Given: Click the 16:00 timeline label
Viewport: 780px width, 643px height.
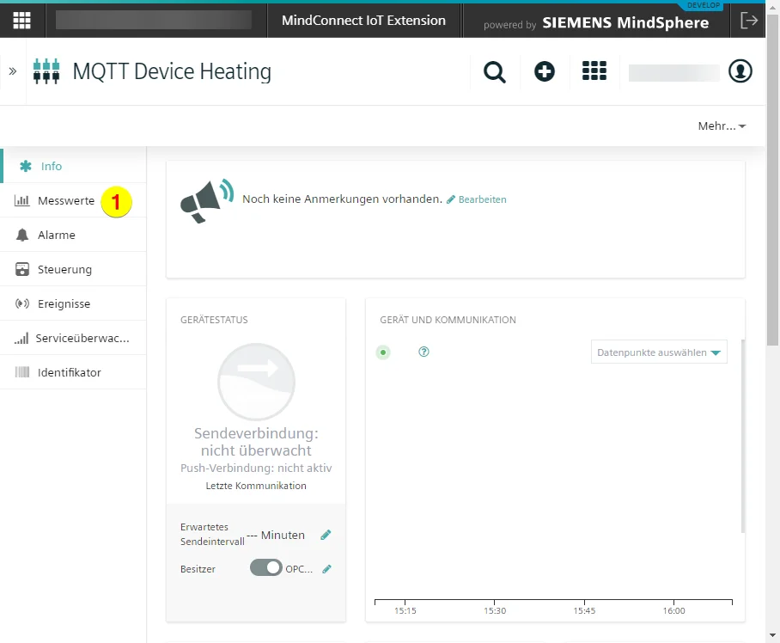Looking at the screenshot, I should click(674, 610).
